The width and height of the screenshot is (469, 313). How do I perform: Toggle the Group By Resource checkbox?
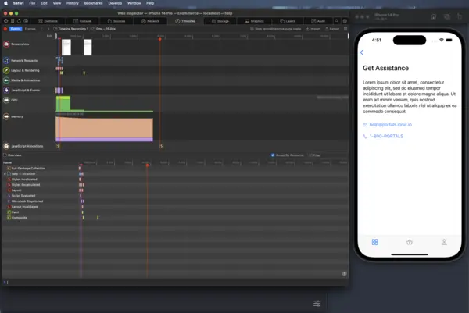[272, 155]
